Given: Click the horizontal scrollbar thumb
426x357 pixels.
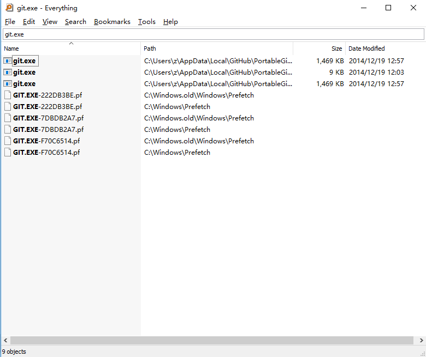Looking at the screenshot, I should point(212,340).
